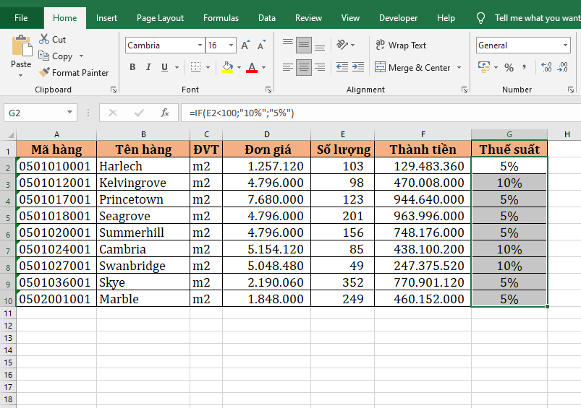
Task: Apply the yellow Fill Color swatch
Action: coord(227,67)
